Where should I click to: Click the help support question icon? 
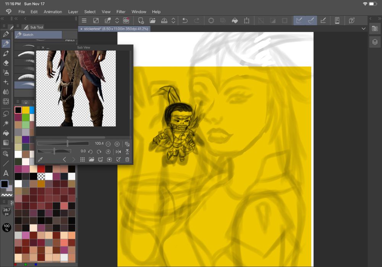click(351, 21)
